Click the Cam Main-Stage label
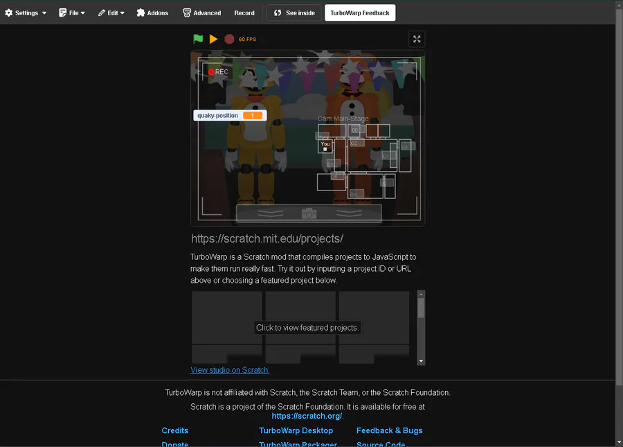 coord(343,119)
